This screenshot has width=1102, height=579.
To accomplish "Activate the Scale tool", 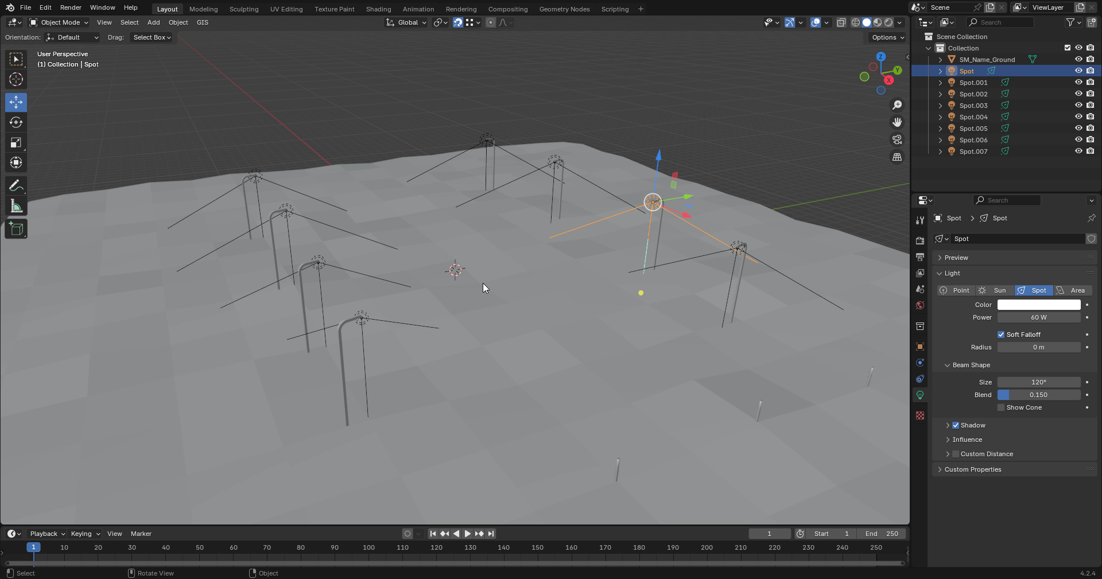I will (16, 142).
